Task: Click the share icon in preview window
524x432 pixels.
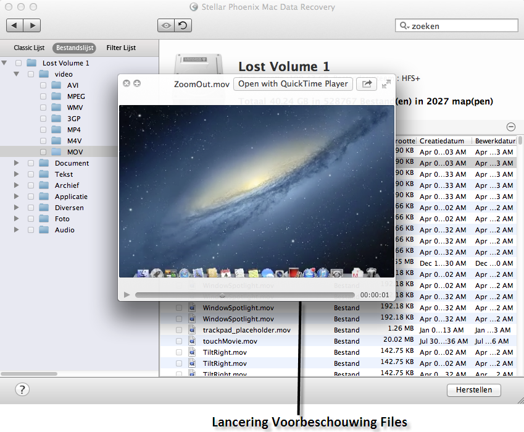Action: [367, 83]
